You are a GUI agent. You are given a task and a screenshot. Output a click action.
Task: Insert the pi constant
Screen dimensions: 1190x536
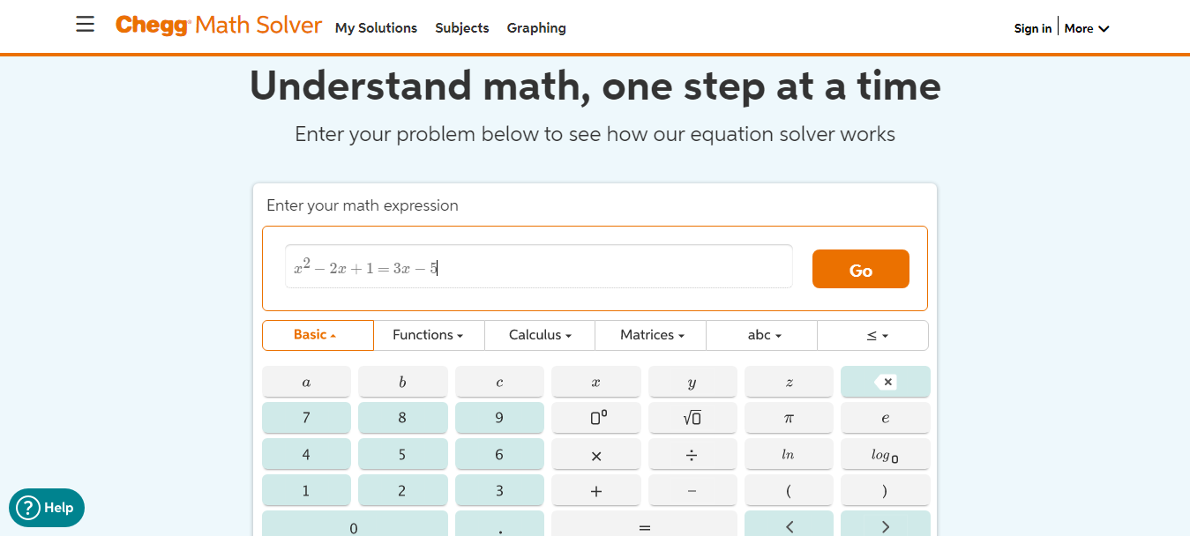pos(789,418)
